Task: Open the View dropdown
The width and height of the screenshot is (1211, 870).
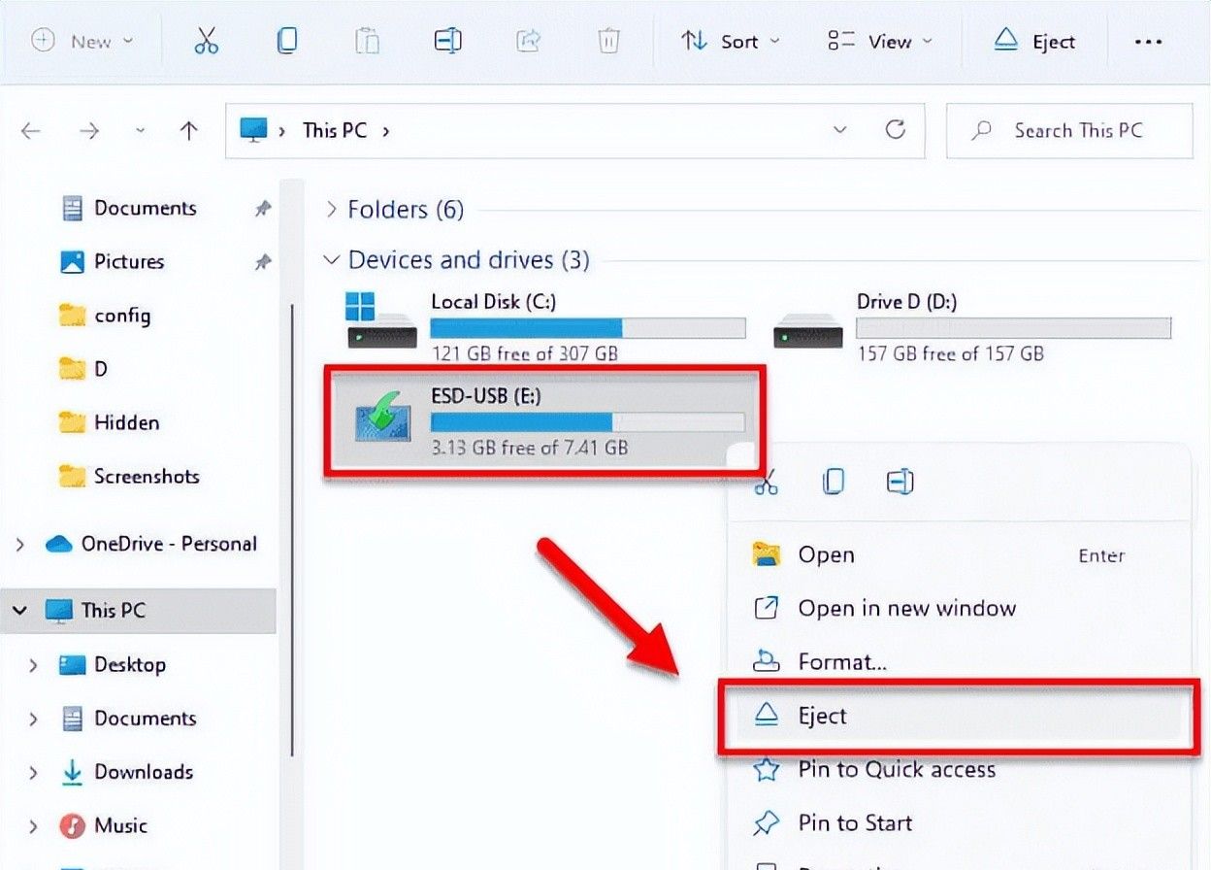Action: (879, 41)
